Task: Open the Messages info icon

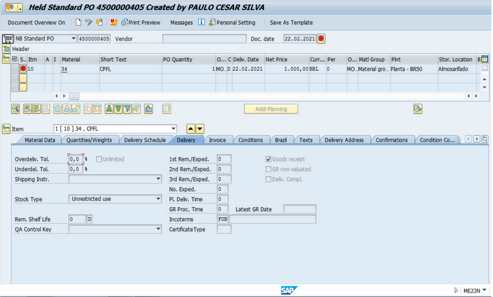Action: coord(201,22)
